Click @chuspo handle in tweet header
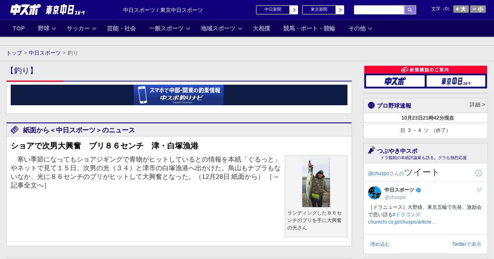This screenshot has height=259, width=494. [395, 197]
